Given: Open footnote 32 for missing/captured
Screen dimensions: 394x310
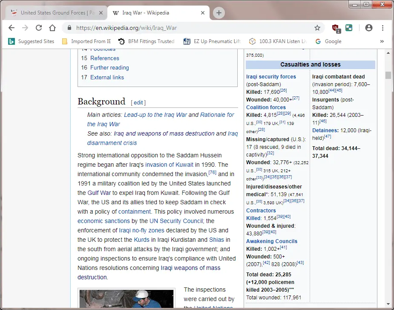Looking at the screenshot, I should pos(270,153).
